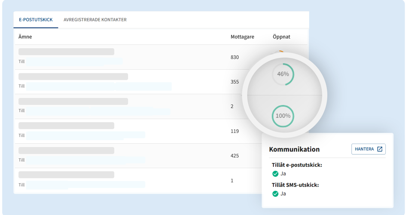Click the orange open-rate circle in 830 row
The image size is (408, 215).
coord(280,52)
